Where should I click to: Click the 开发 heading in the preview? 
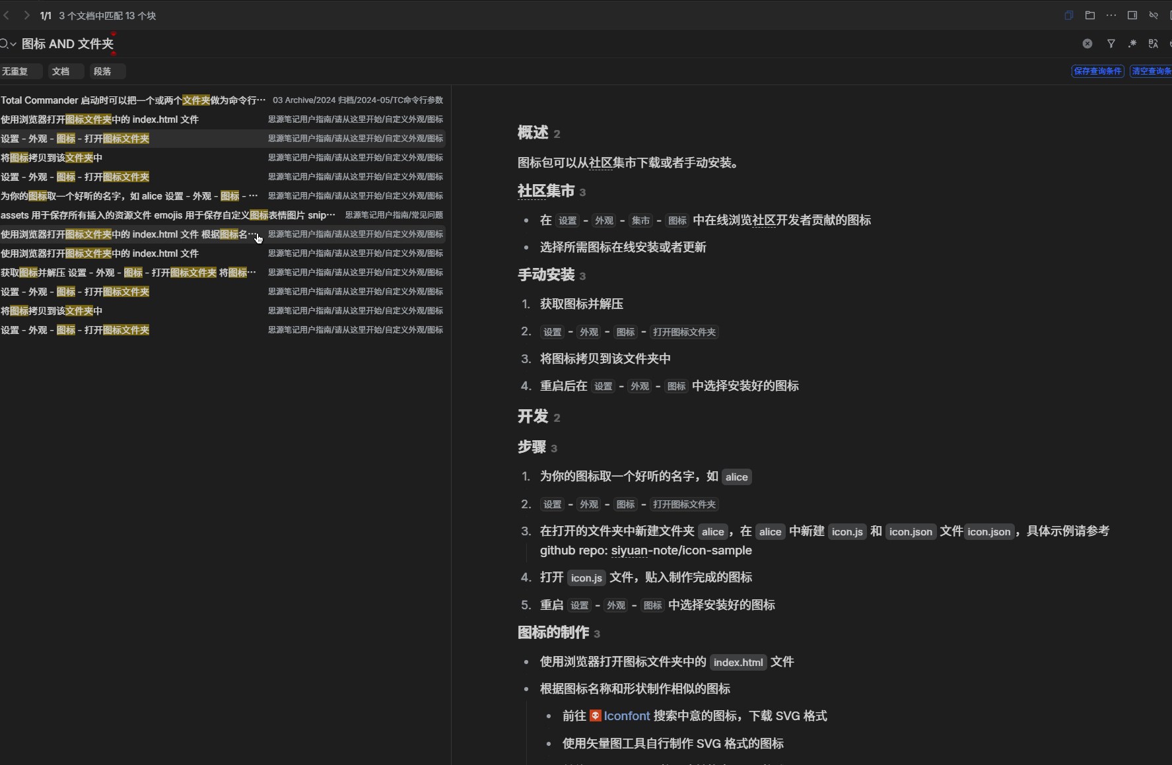533,416
